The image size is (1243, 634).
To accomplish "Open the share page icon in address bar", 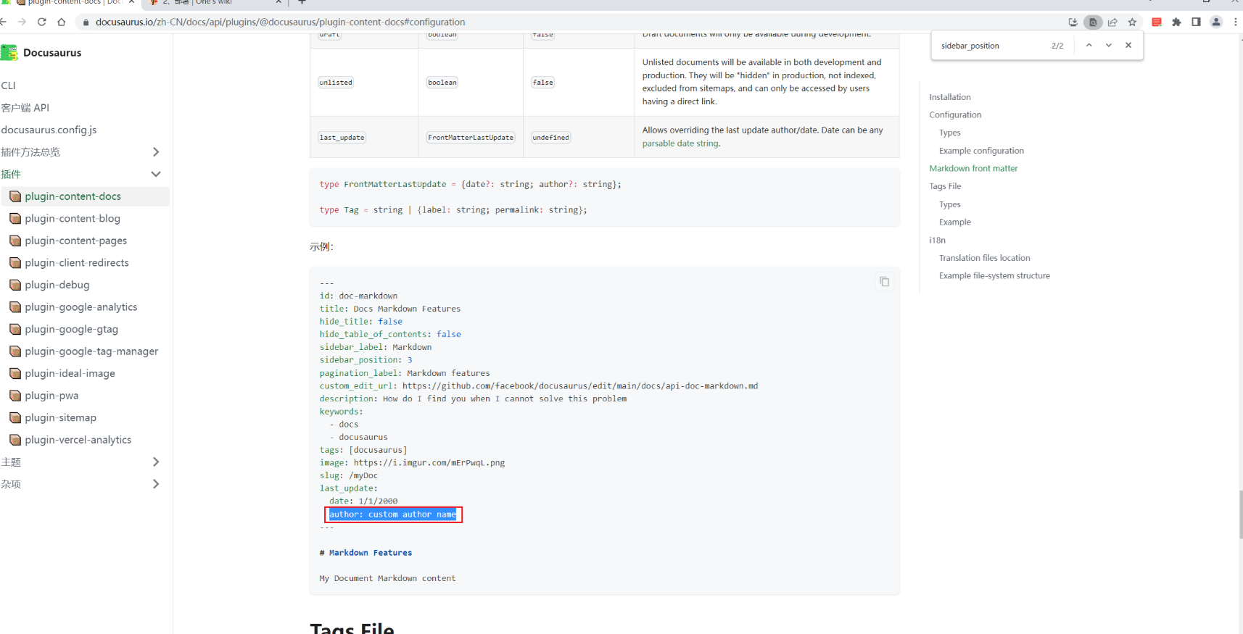I will (1112, 22).
